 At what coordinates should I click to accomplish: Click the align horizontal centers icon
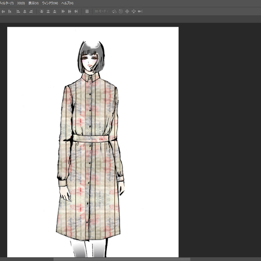[25, 11]
